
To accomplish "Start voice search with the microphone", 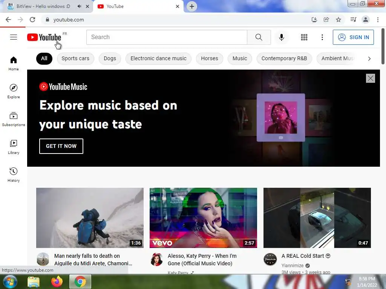I will point(282,37).
